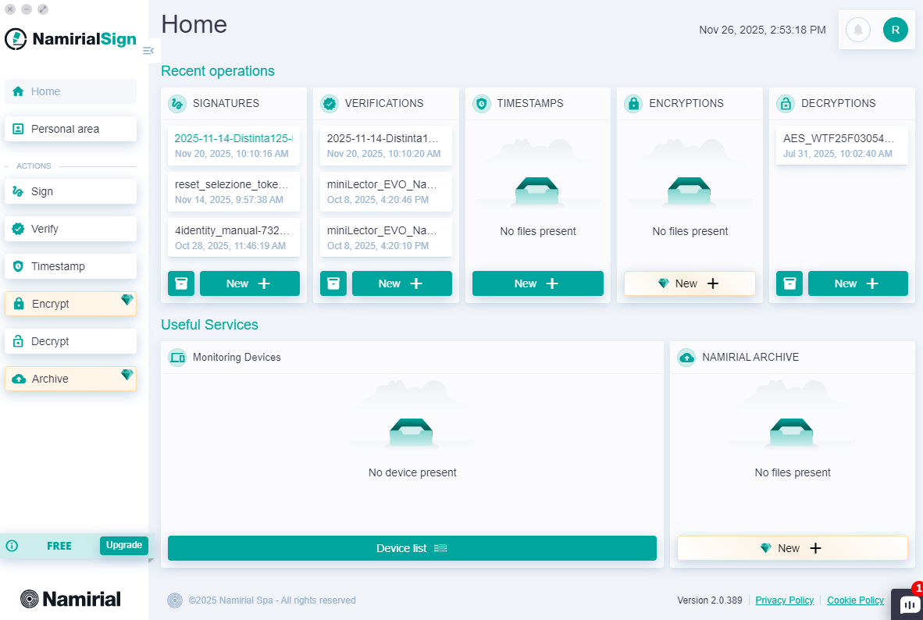Image resolution: width=923 pixels, height=620 pixels.
Task: Open the chat support widget icon
Action: [x=908, y=604]
